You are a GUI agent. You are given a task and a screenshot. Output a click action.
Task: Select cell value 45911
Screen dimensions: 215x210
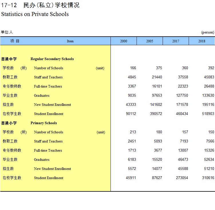[x=131, y=178]
